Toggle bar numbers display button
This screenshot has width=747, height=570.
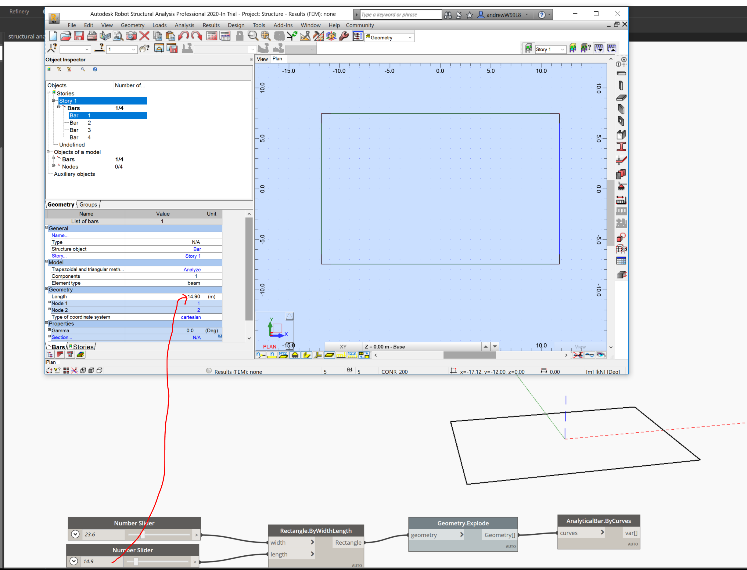(x=272, y=355)
